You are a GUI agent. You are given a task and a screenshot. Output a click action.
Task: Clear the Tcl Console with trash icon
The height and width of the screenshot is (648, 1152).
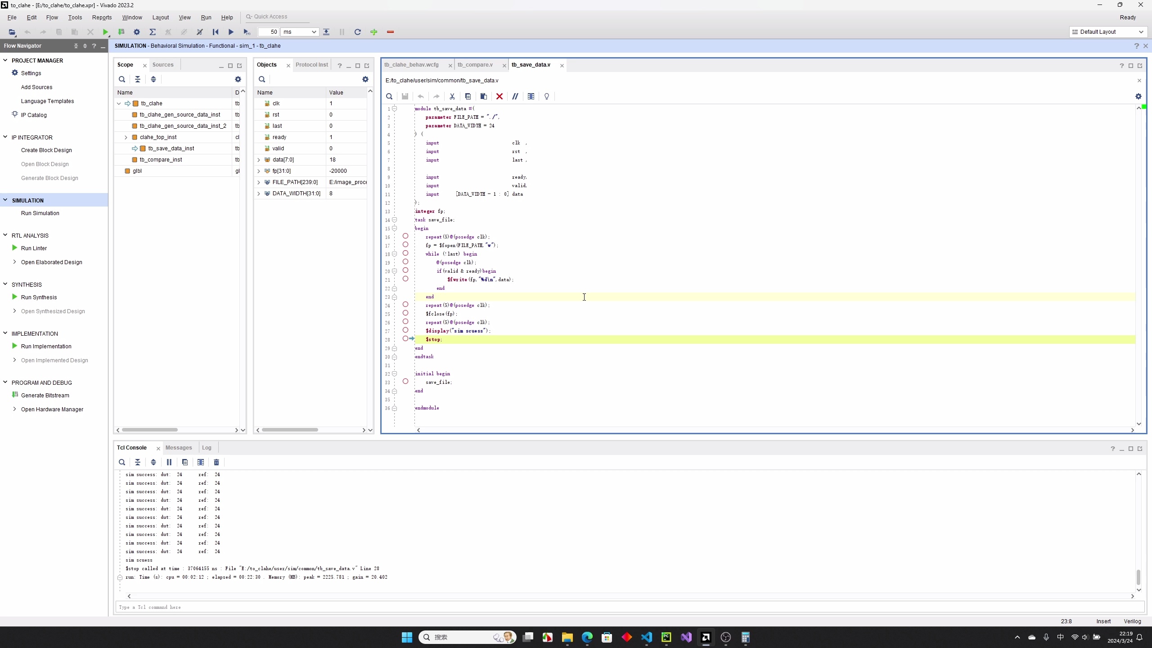[x=216, y=462]
